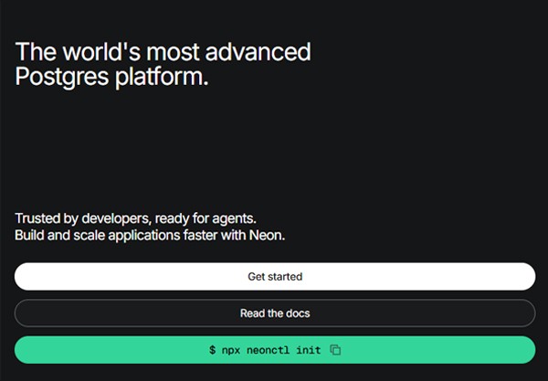Viewport: 548px width, 381px height.
Task: Copy npx neonctl init command via copy icon
Action: 335,350
